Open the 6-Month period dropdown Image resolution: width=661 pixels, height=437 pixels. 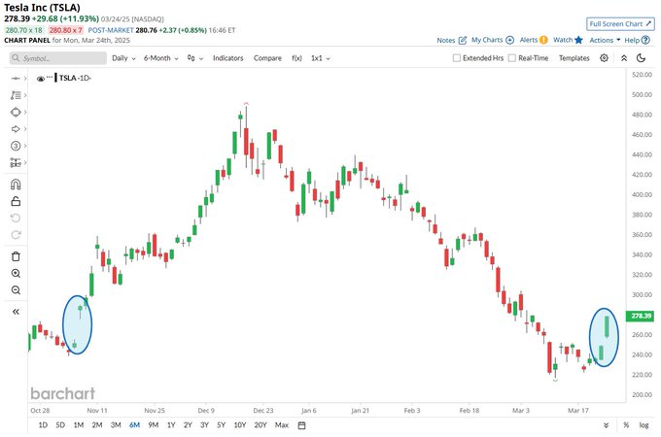(161, 58)
